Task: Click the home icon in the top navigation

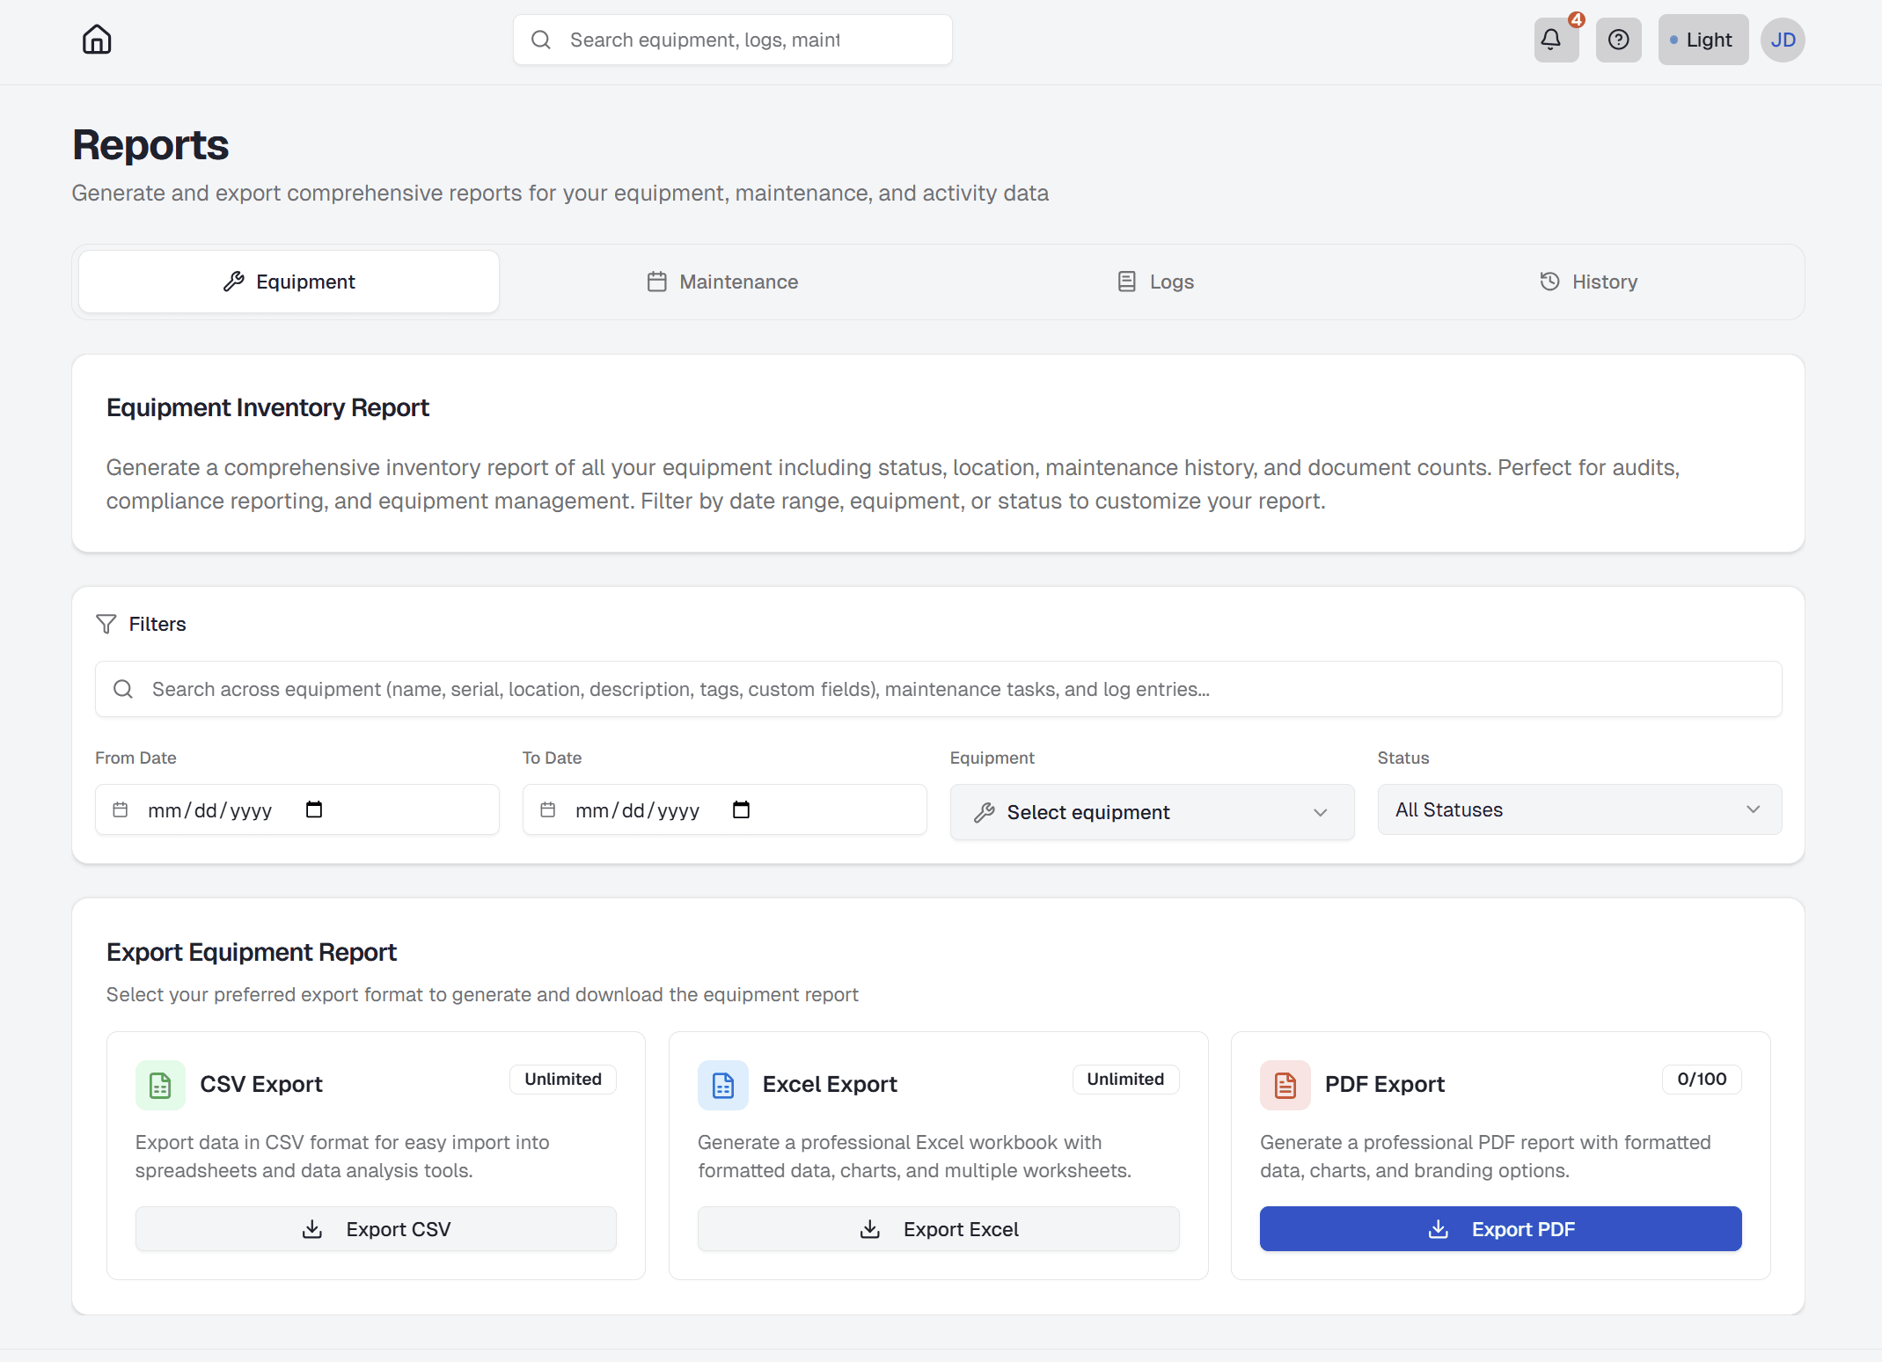Action: point(96,39)
